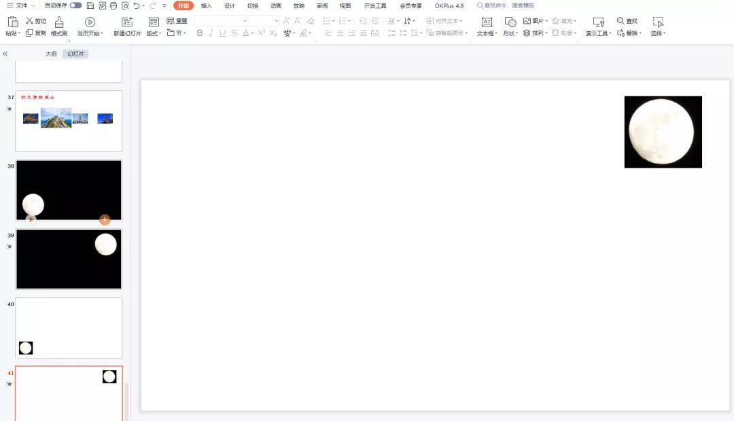
Task: Open the Developer Tools (开发工具) tab
Action: click(375, 5)
